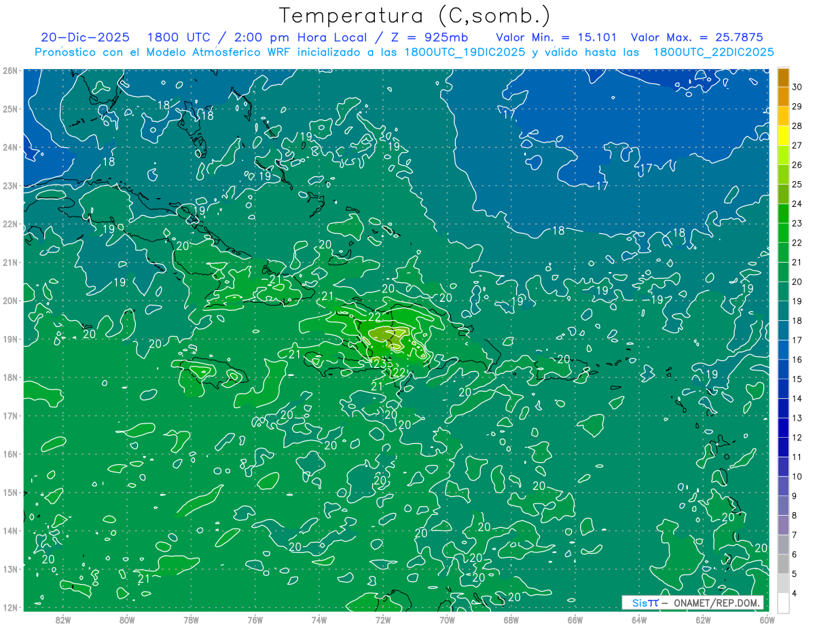Click the '26N' latitude axis label
Image resolution: width=815 pixels, height=629 pixels.
pyautogui.click(x=10, y=71)
